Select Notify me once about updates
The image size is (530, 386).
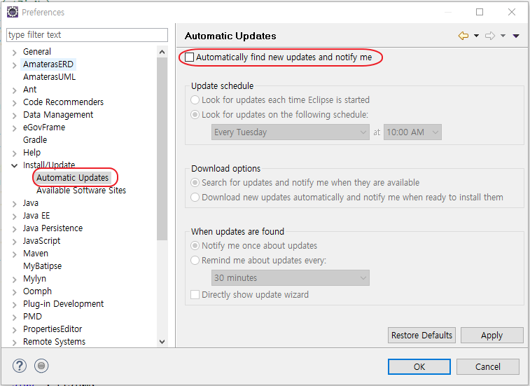click(195, 246)
